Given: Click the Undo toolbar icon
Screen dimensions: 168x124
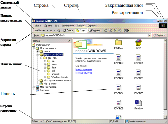Looking at the screenshot, I should (120, 31).
